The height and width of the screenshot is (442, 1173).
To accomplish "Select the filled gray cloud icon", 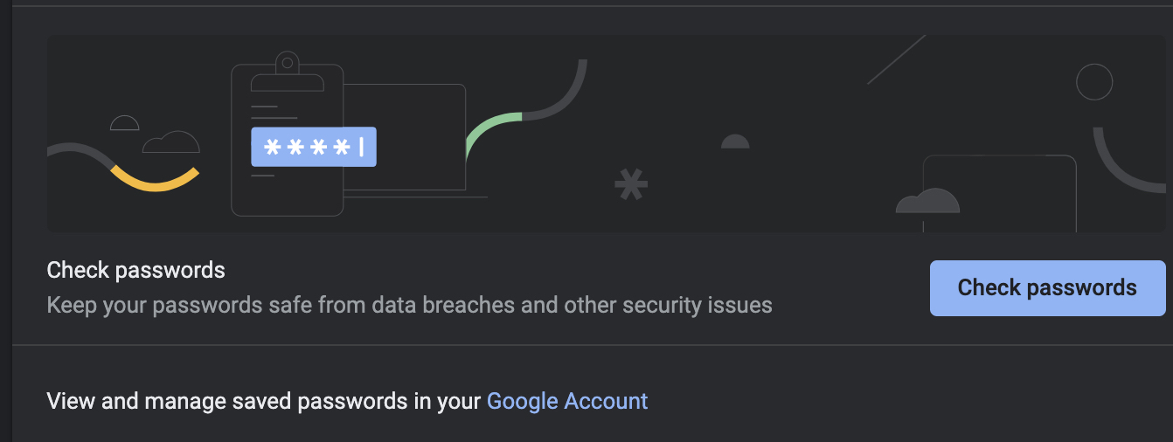I will (x=927, y=202).
